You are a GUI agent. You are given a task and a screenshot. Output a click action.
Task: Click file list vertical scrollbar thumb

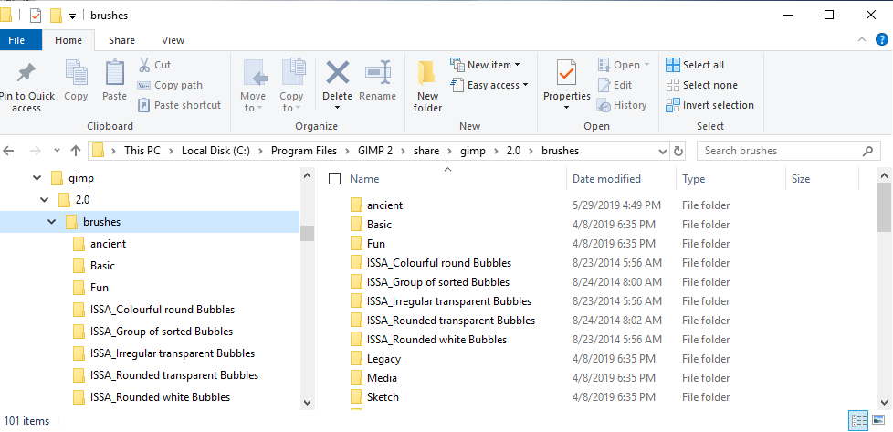click(885, 207)
